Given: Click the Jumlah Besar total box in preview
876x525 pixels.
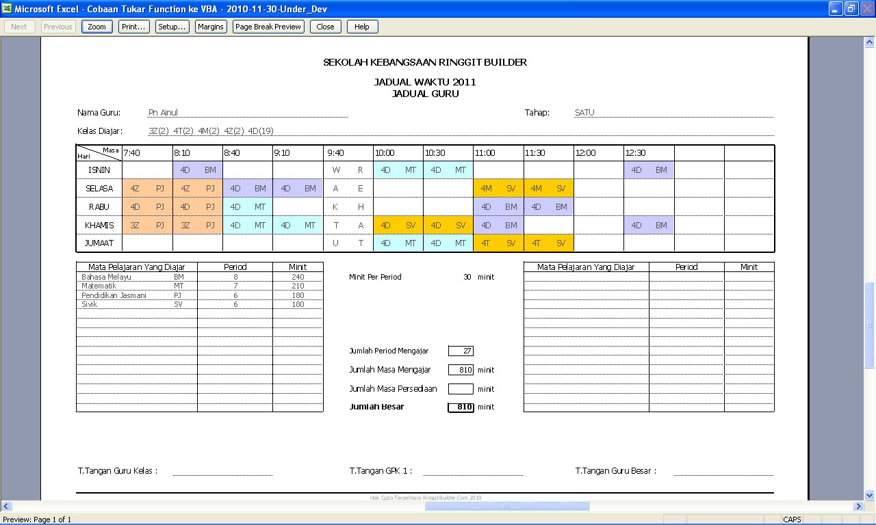Looking at the screenshot, I should [461, 407].
